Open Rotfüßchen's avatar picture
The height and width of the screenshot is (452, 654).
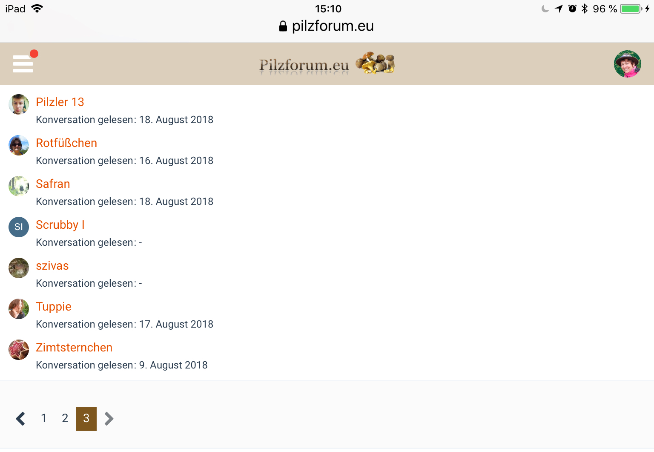(19, 145)
